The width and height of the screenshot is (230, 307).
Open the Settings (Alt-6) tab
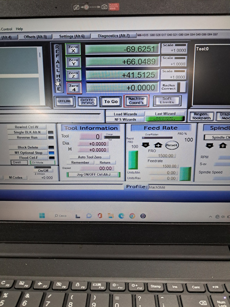[72, 36]
